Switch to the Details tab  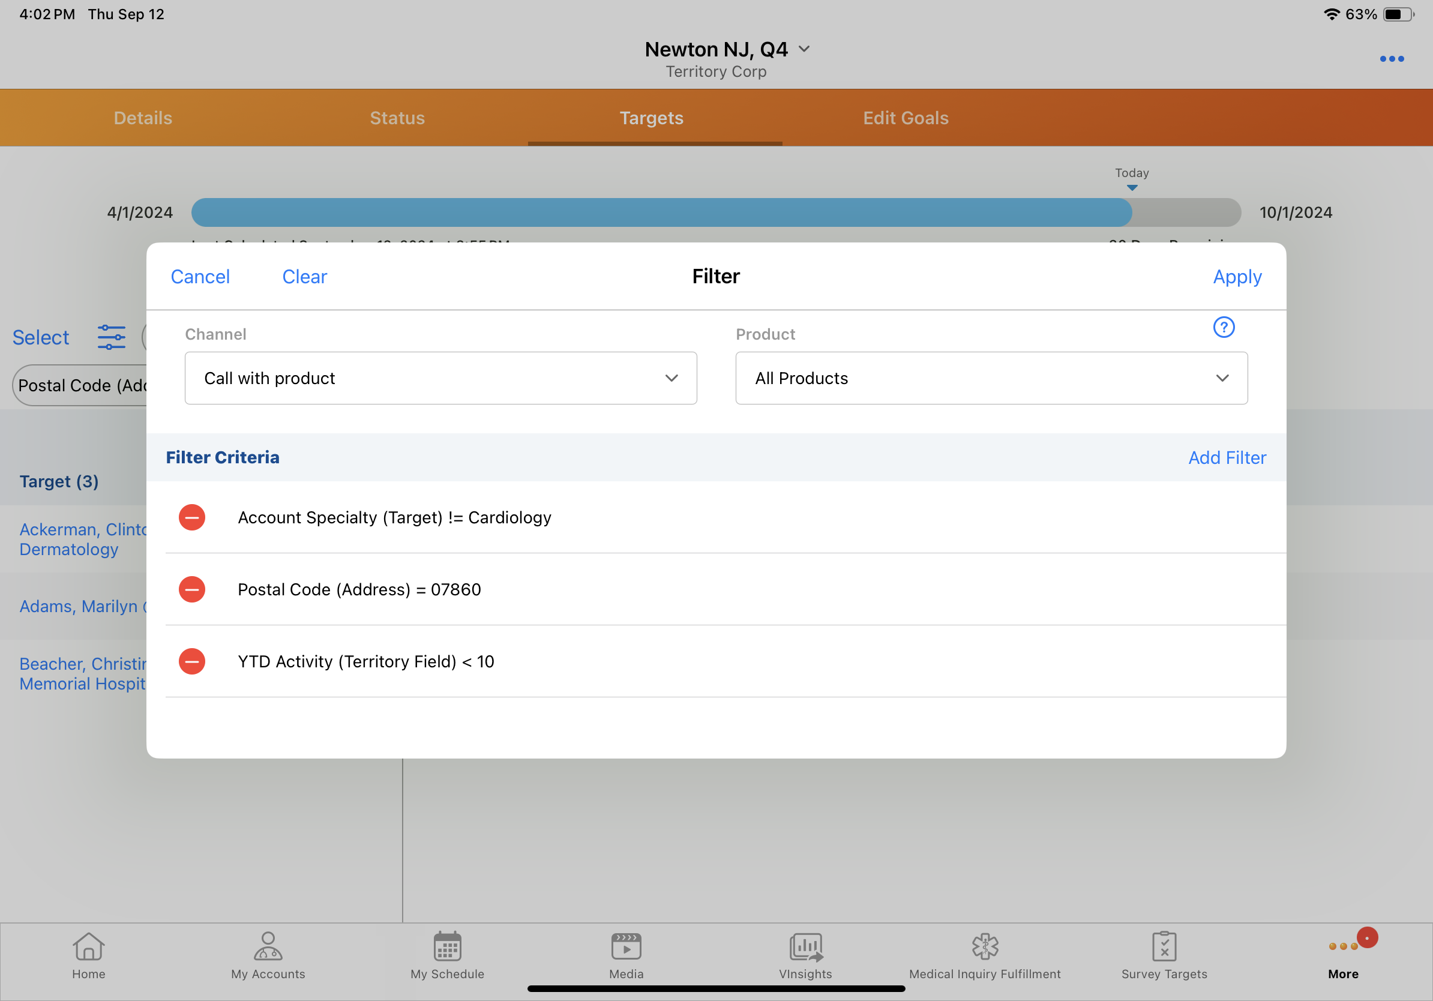tap(143, 118)
